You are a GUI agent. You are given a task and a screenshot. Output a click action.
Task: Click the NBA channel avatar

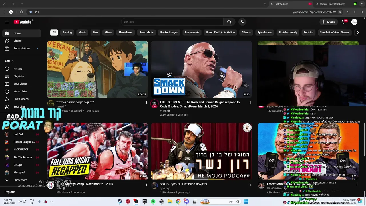(51, 185)
